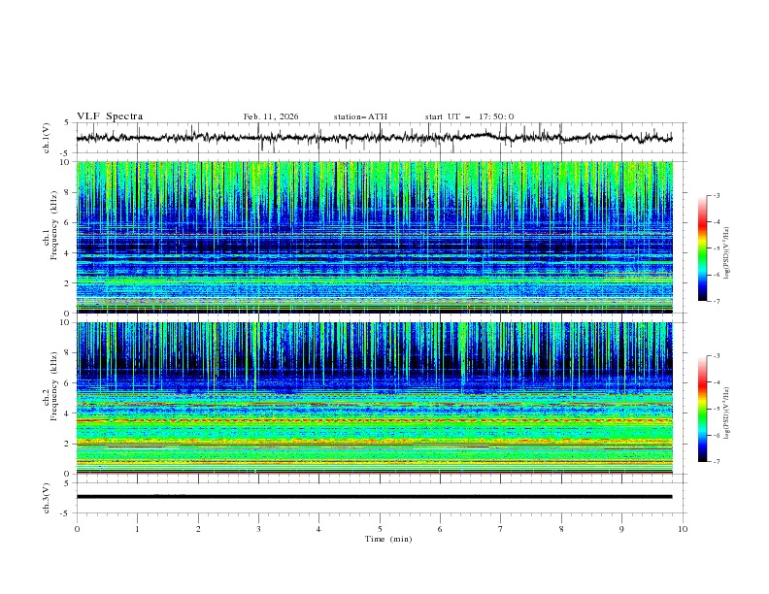Click the 'VLF Spectra' title text

click(110, 116)
